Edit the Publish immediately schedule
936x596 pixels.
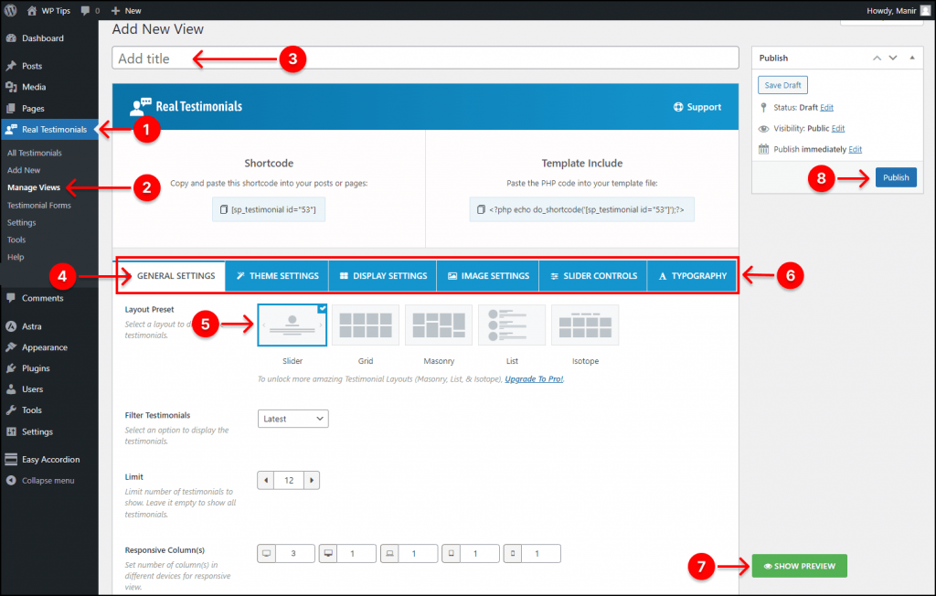point(856,149)
